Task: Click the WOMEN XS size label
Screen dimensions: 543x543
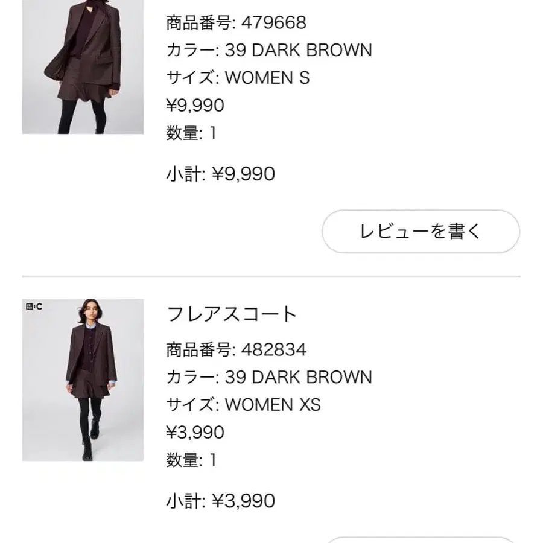Action: click(x=244, y=404)
